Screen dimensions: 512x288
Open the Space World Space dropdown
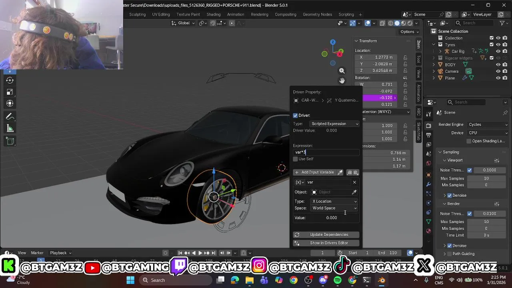334,208
